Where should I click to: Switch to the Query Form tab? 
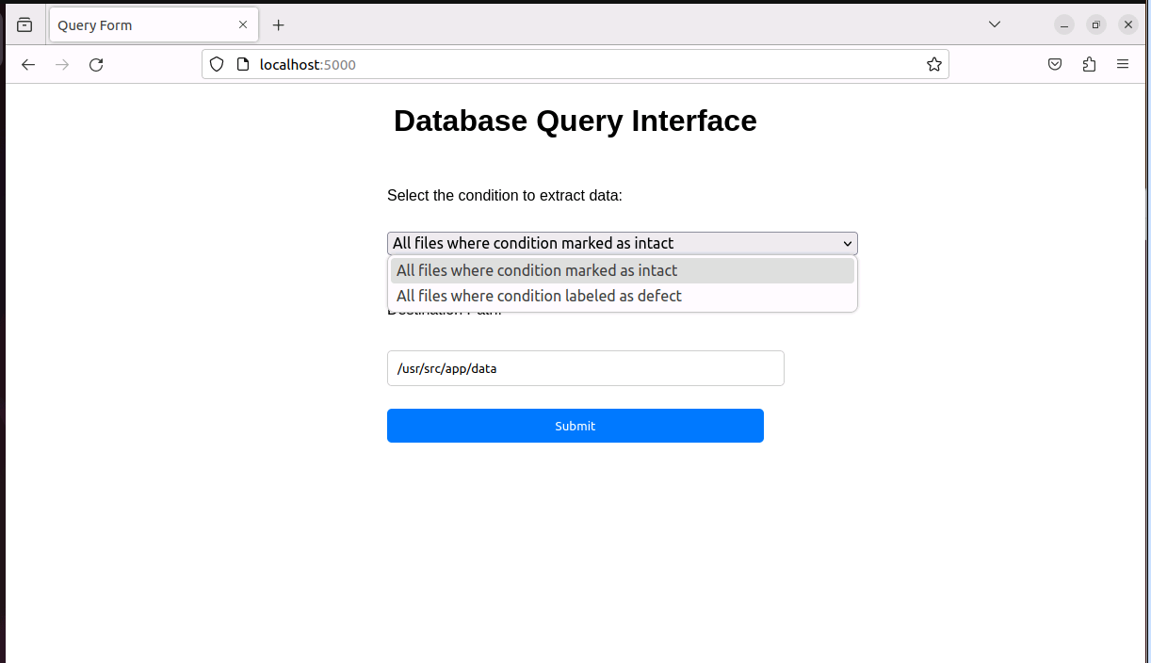pyautogui.click(x=141, y=25)
